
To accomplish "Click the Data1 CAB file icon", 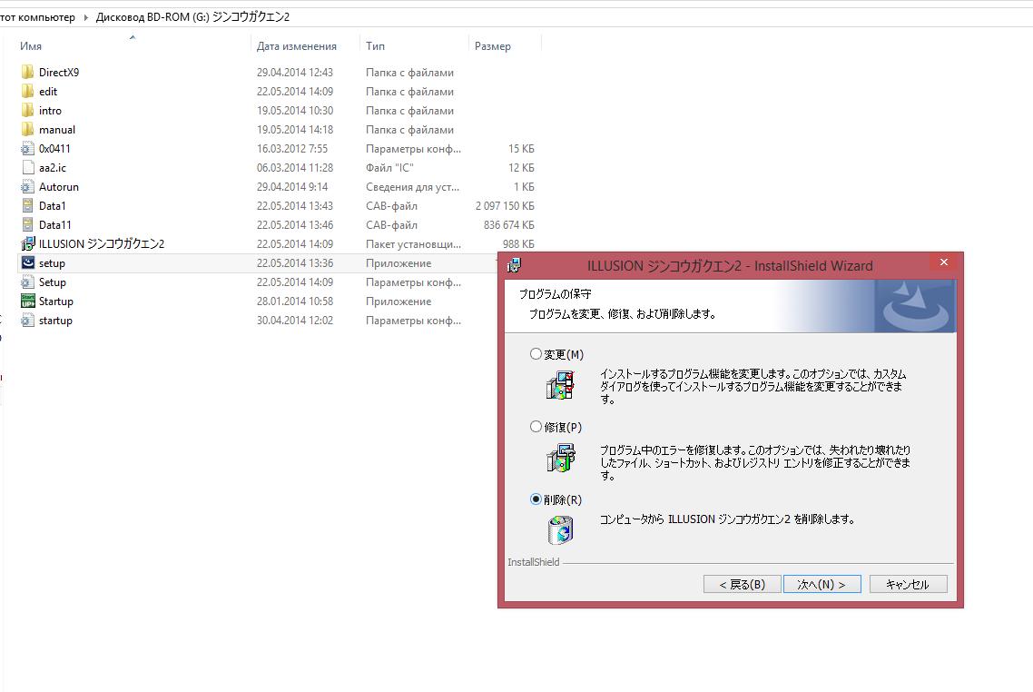I will 27,205.
